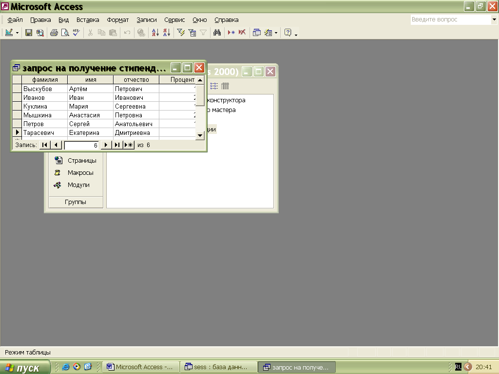Click the insert hyperlink globe icon
499x374 pixels.
pos(141,33)
